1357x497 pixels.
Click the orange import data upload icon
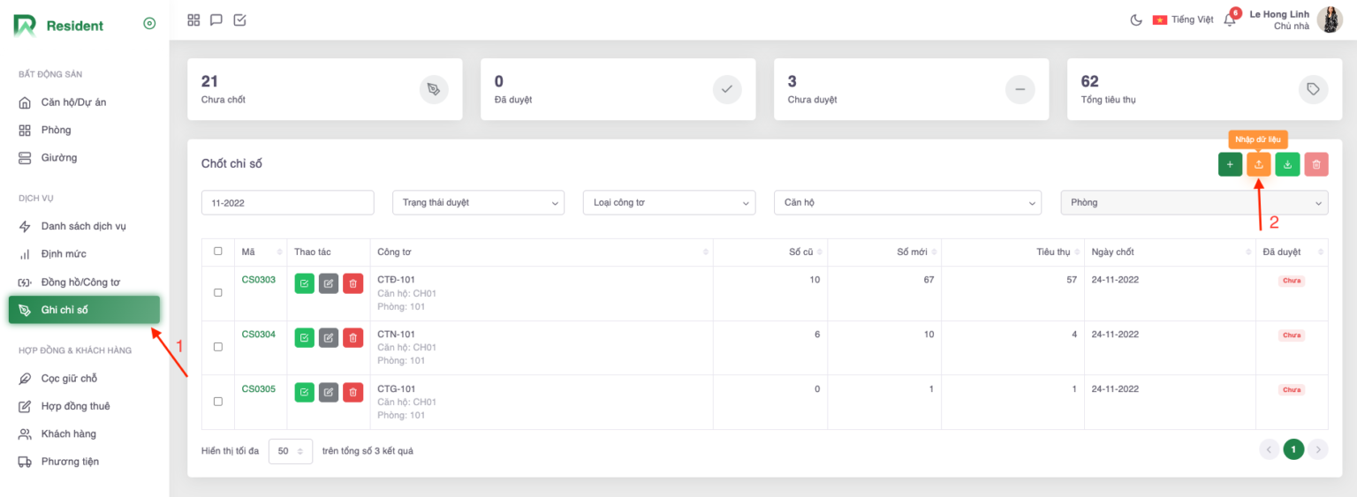pyautogui.click(x=1259, y=164)
